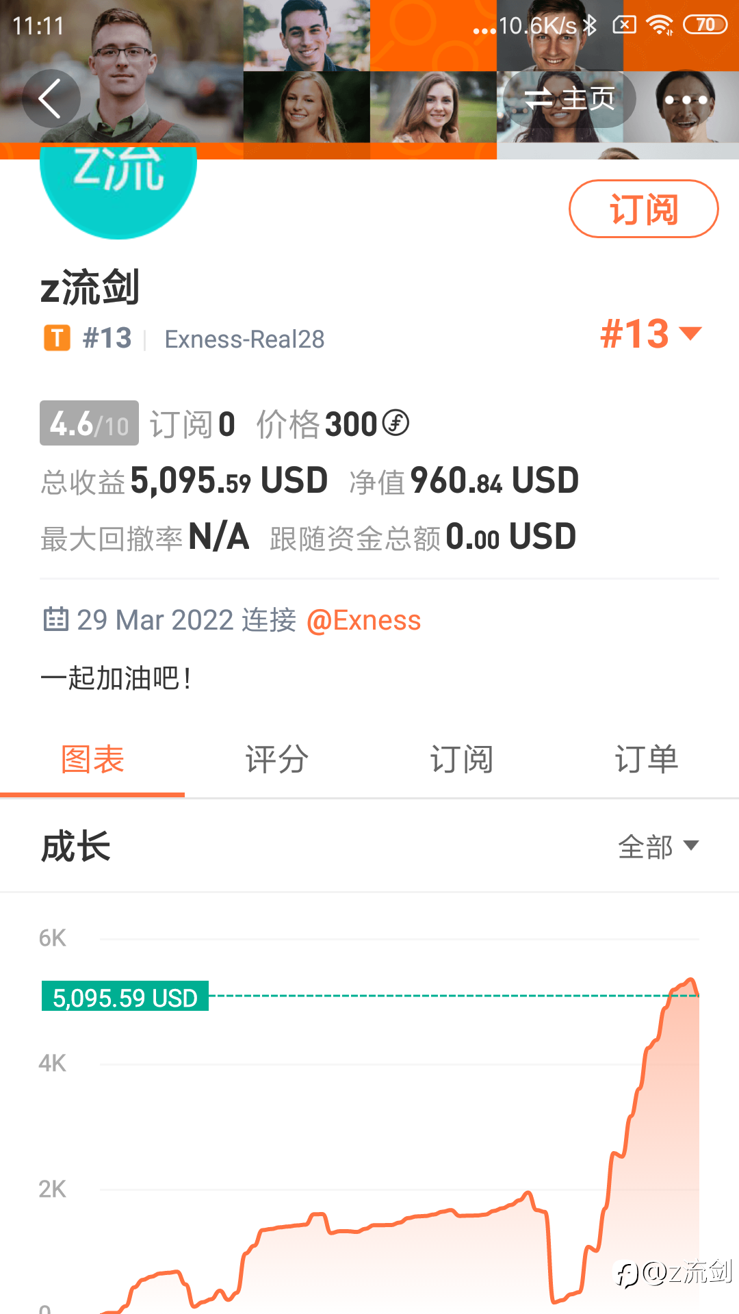Go to the 订单 orders tab
Screen dimensions: 739x1314
pos(647,760)
